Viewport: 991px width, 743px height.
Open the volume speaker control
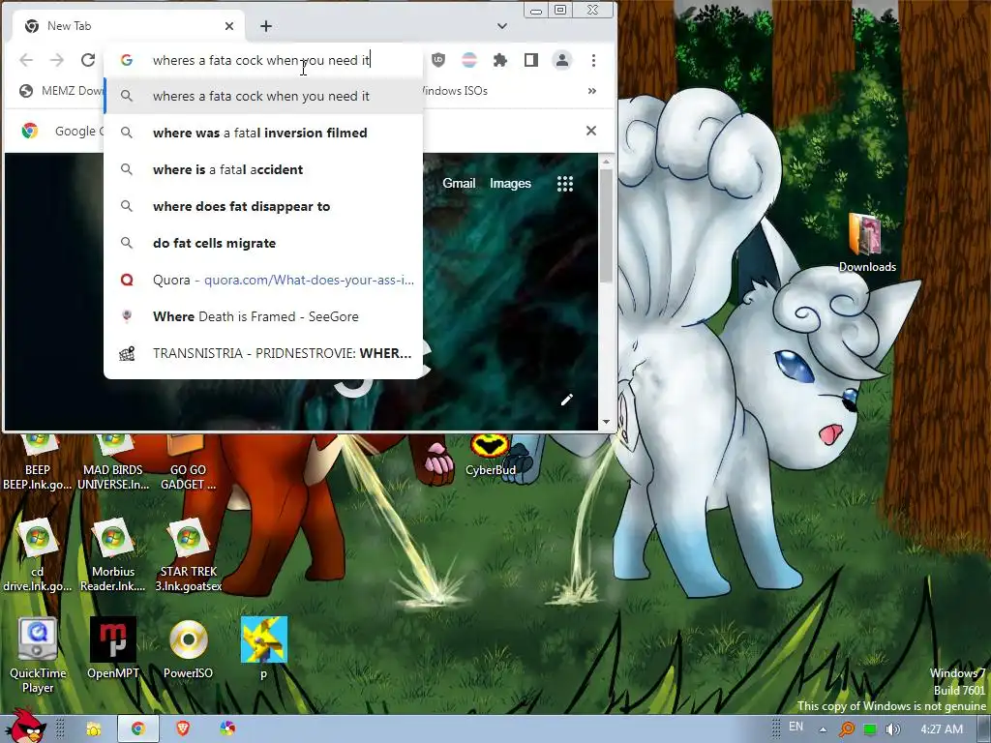point(892,729)
